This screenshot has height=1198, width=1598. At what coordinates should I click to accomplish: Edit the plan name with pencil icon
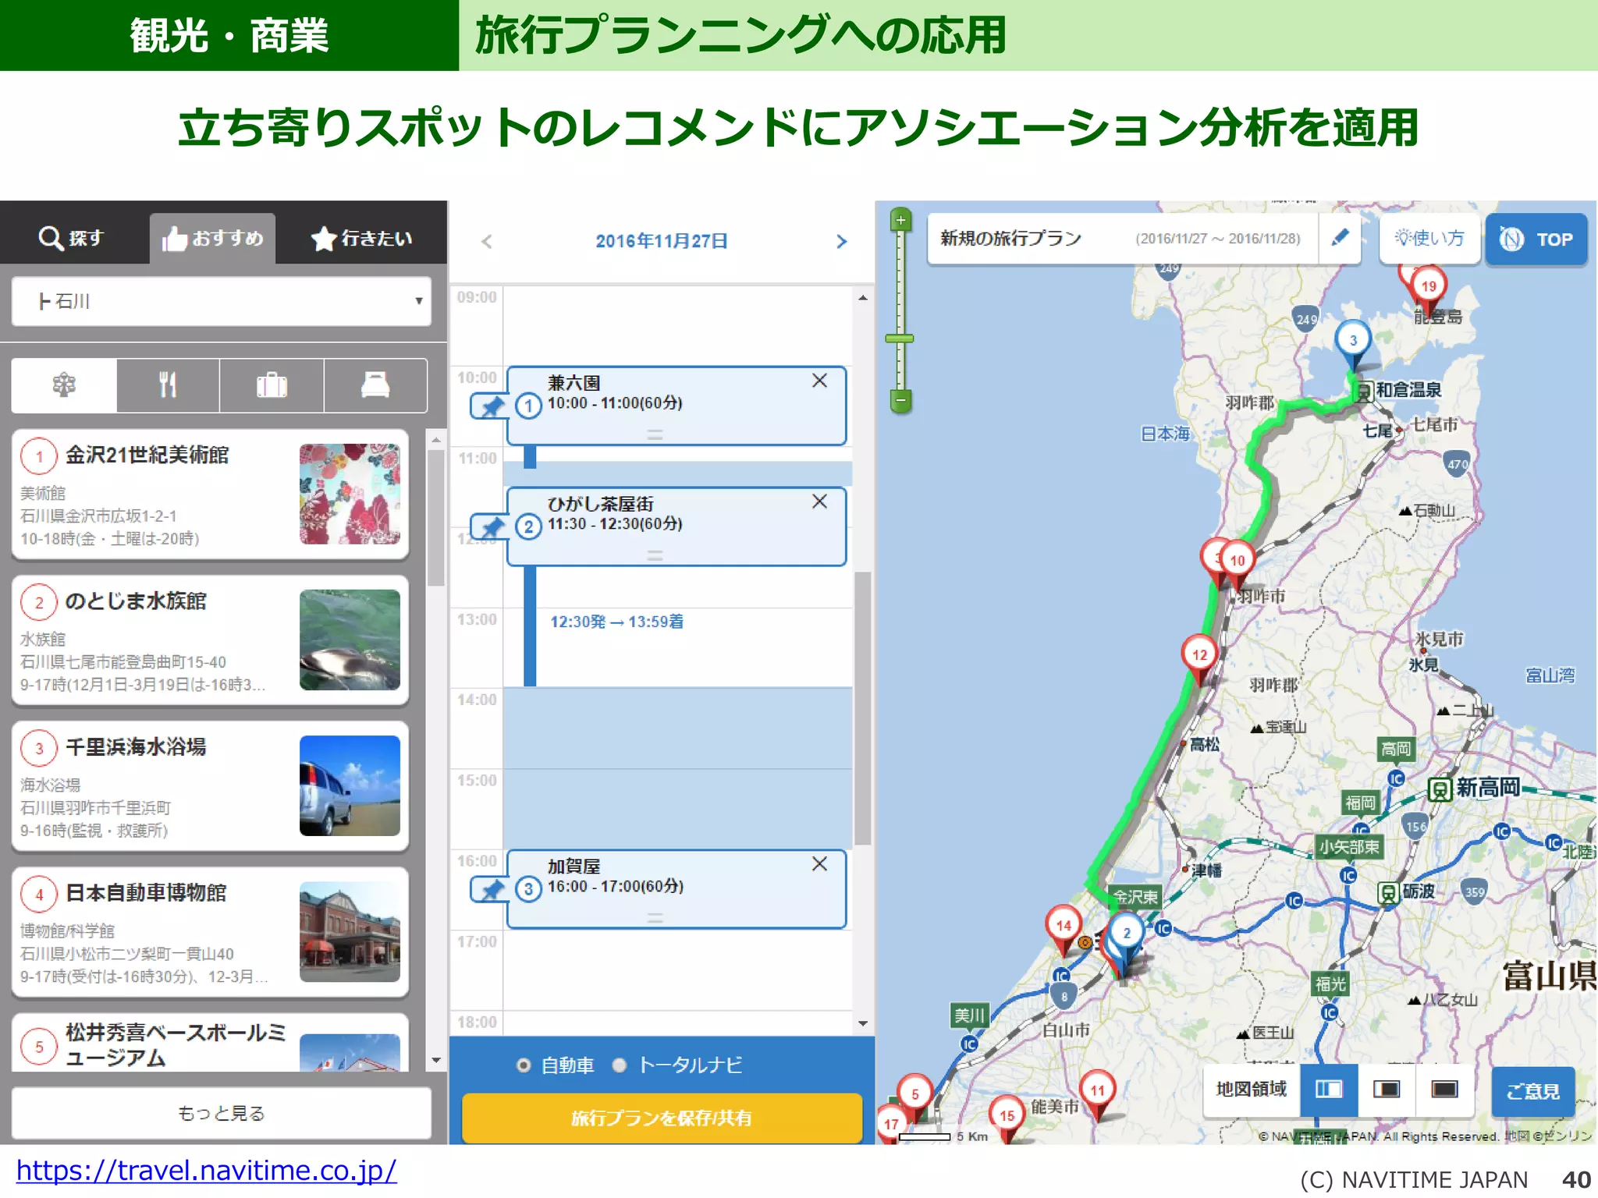(1341, 237)
